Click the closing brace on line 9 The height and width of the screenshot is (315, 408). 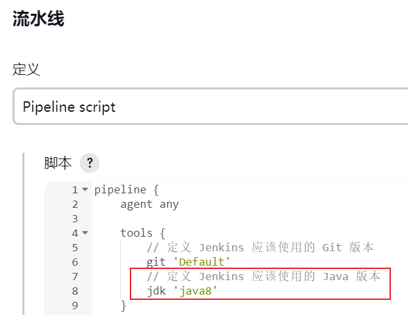[x=123, y=306]
